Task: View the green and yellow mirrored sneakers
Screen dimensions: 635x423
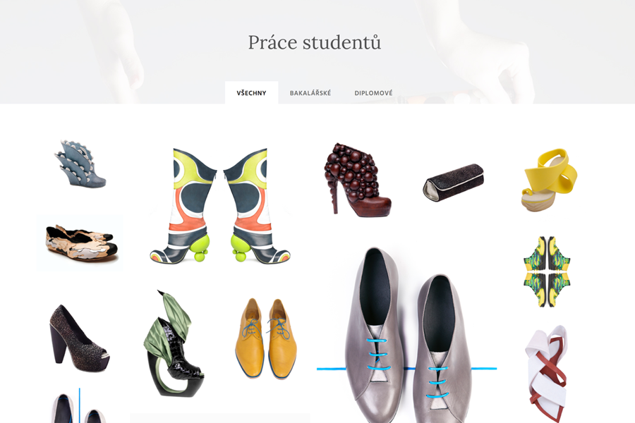Action: point(547,272)
